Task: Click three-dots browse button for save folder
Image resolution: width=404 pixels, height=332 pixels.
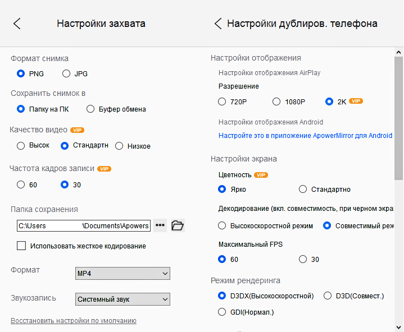Action: pos(161,225)
